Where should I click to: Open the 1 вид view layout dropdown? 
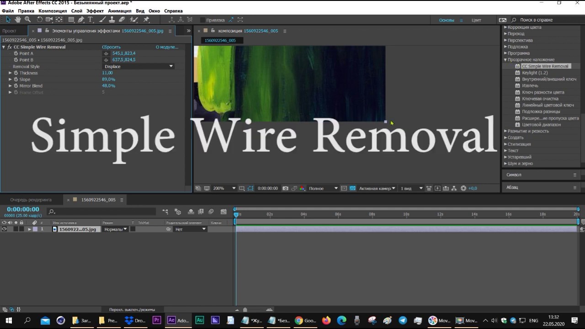point(412,188)
